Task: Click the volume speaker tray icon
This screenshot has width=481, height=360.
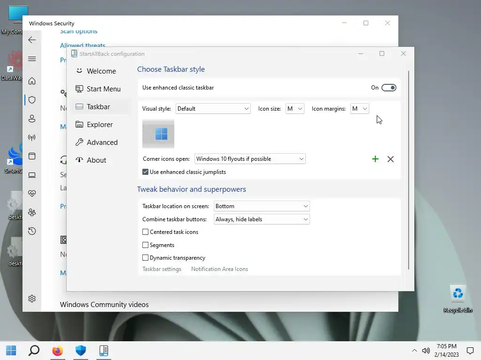Action: point(426,351)
